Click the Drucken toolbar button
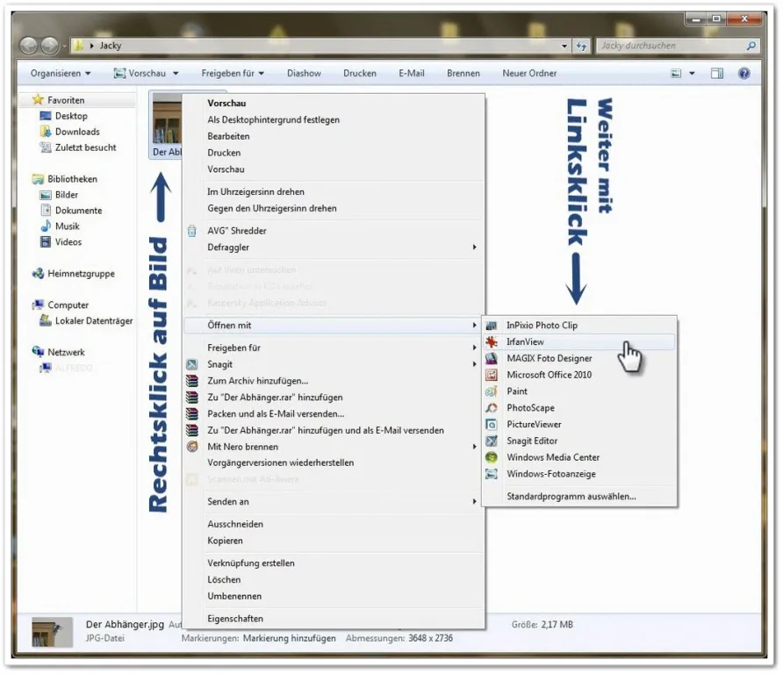The height and width of the screenshot is (674, 783). point(360,74)
